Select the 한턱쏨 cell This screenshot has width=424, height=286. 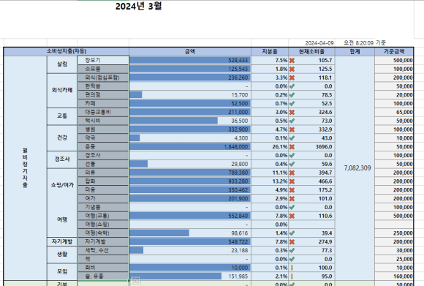[x=103, y=86]
